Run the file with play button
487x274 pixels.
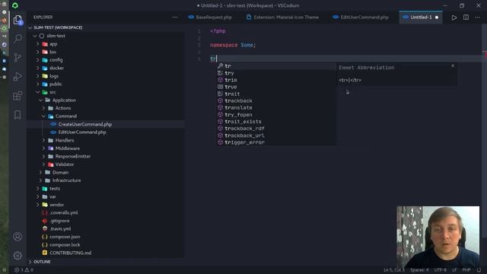(x=454, y=18)
